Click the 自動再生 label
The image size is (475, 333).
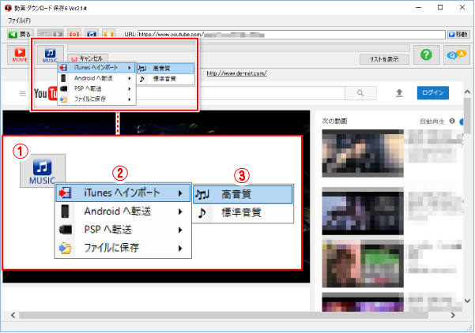[432, 122]
